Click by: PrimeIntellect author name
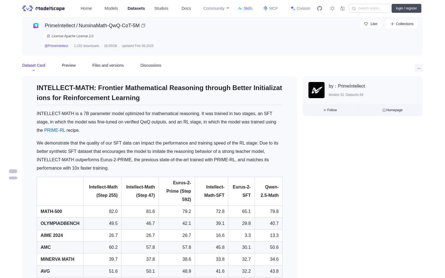Image resolution: width=445 pixels, height=278 pixels. (347, 86)
